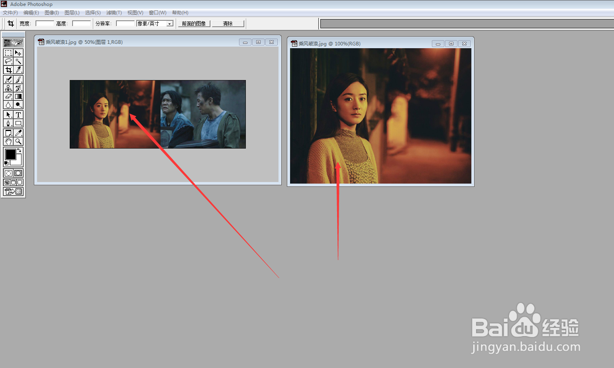Open the 图层(L) menu
614x368 pixels.
point(72,13)
